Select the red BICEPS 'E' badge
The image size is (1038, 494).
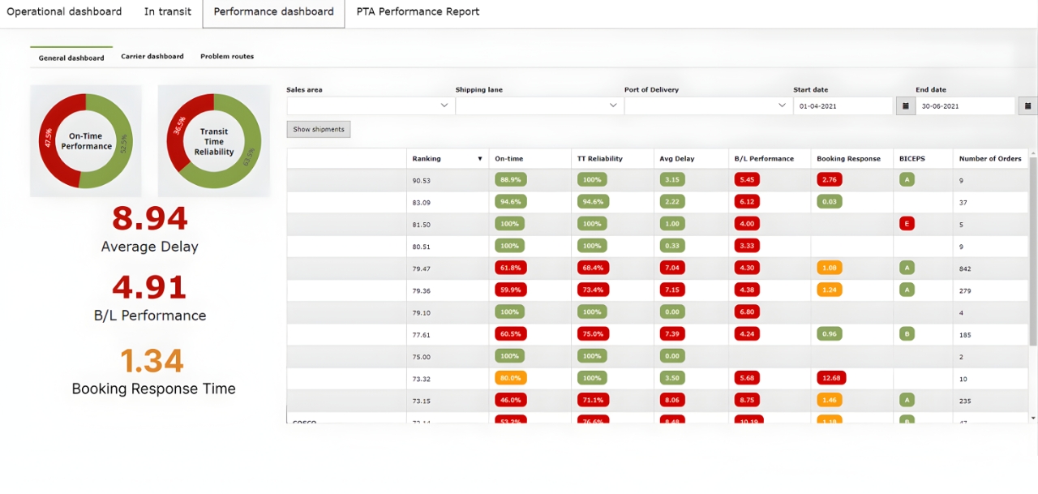(x=907, y=223)
